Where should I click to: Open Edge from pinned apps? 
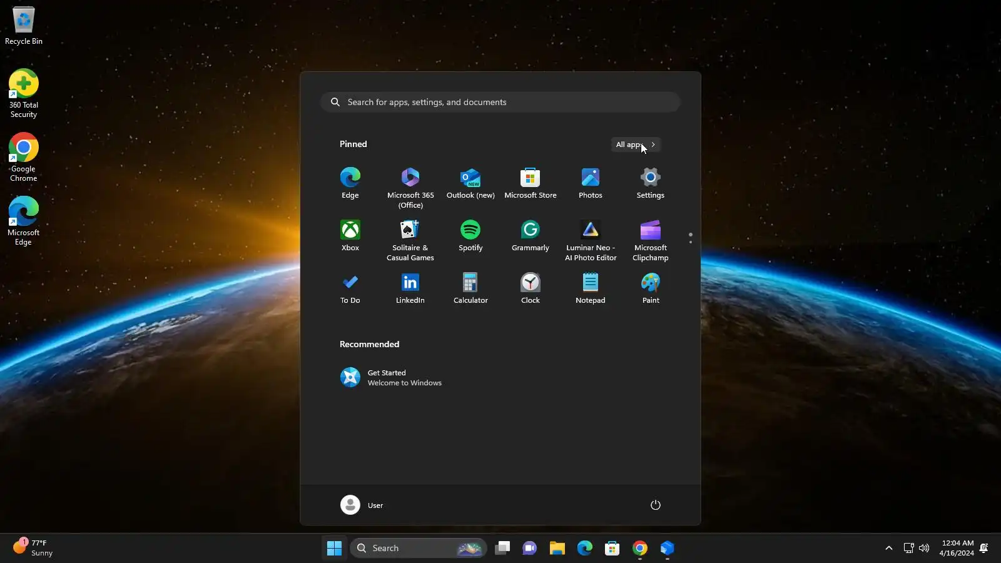(350, 183)
